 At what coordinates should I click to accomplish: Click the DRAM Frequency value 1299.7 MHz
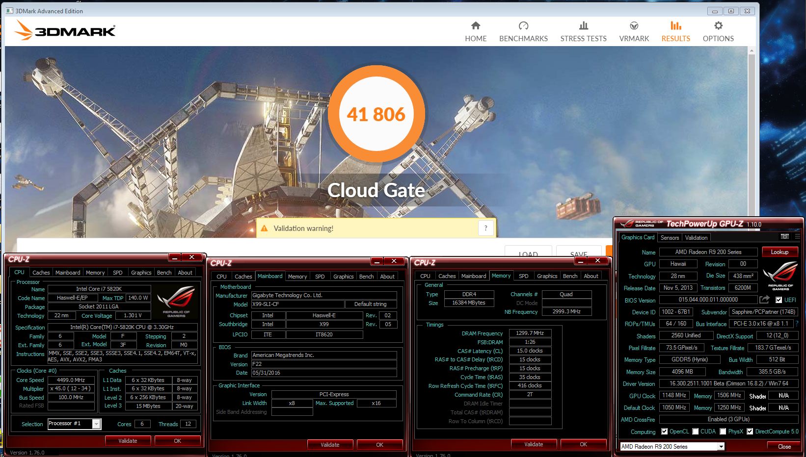pos(530,333)
